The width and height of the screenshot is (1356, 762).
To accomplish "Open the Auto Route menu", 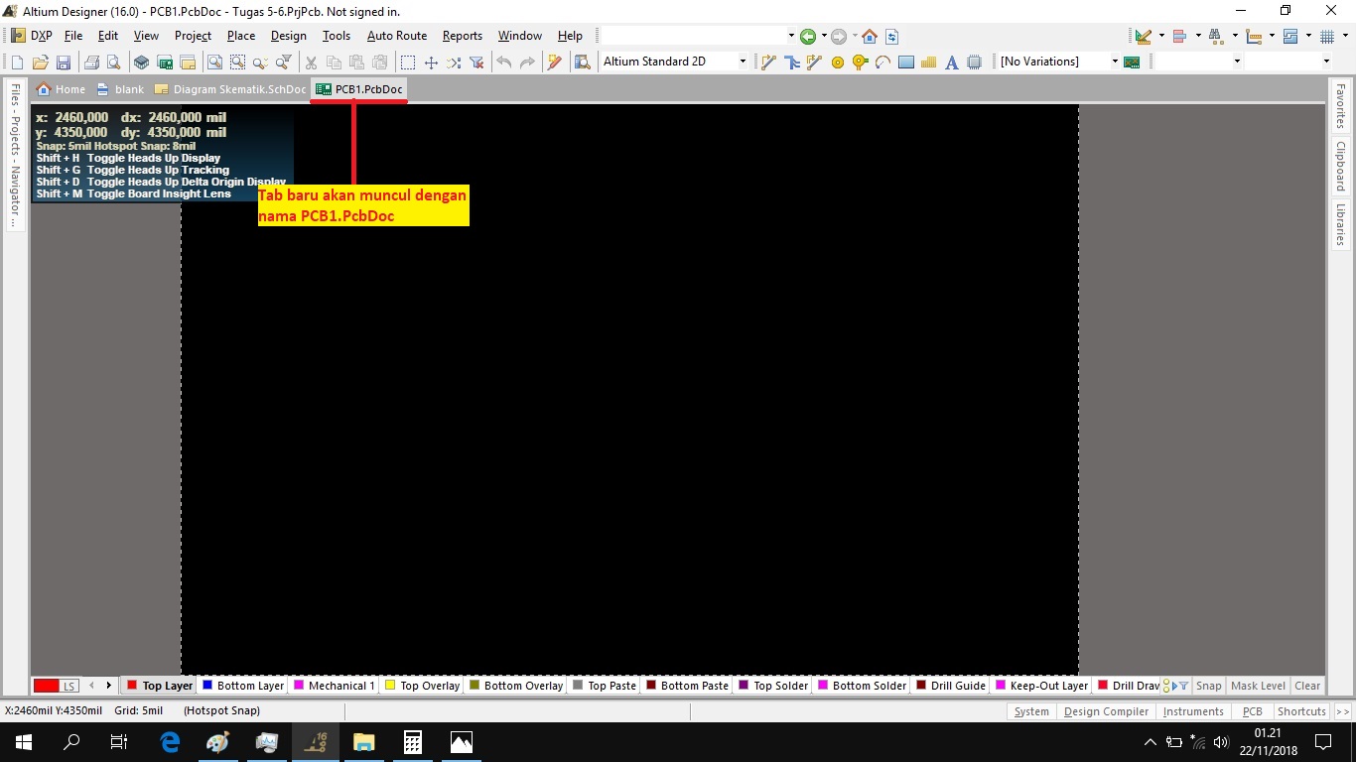I will 397,36.
